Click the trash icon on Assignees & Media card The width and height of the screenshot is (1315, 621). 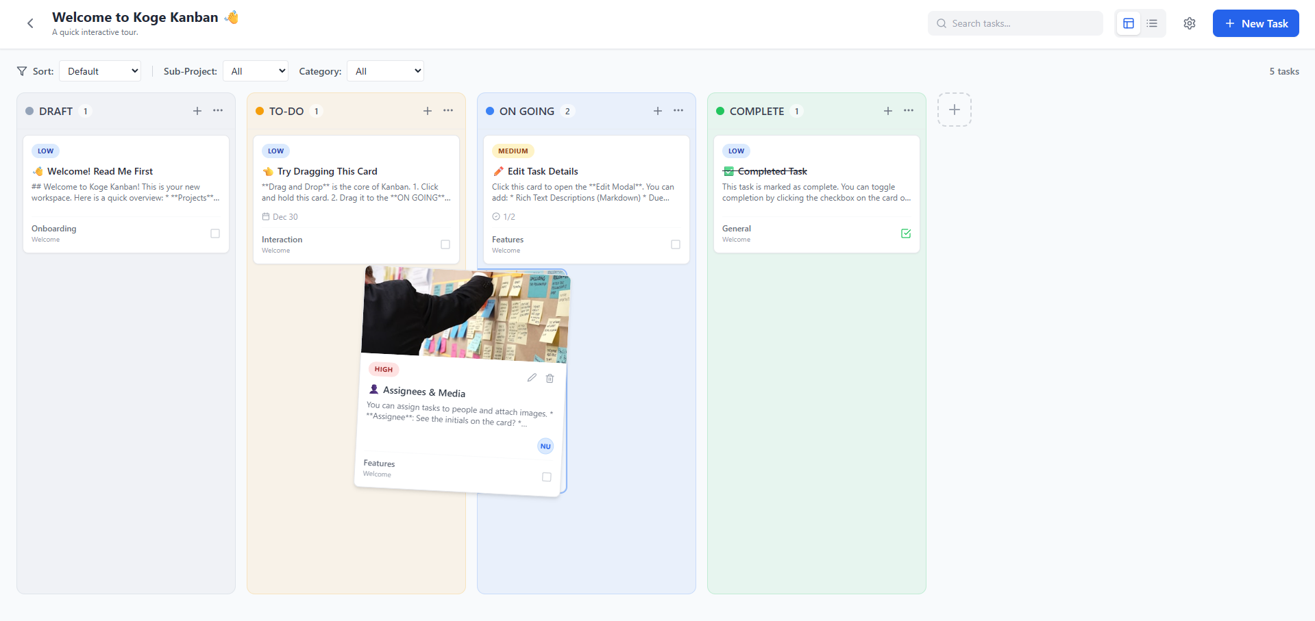tap(550, 378)
